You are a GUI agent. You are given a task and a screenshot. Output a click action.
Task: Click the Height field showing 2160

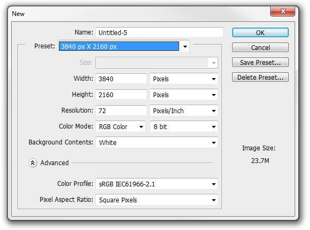click(x=121, y=95)
